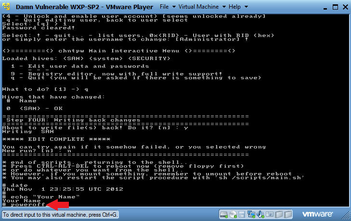Click '1 - Edit user data and passwords' option
The image size is (351, 221).
(80, 66)
